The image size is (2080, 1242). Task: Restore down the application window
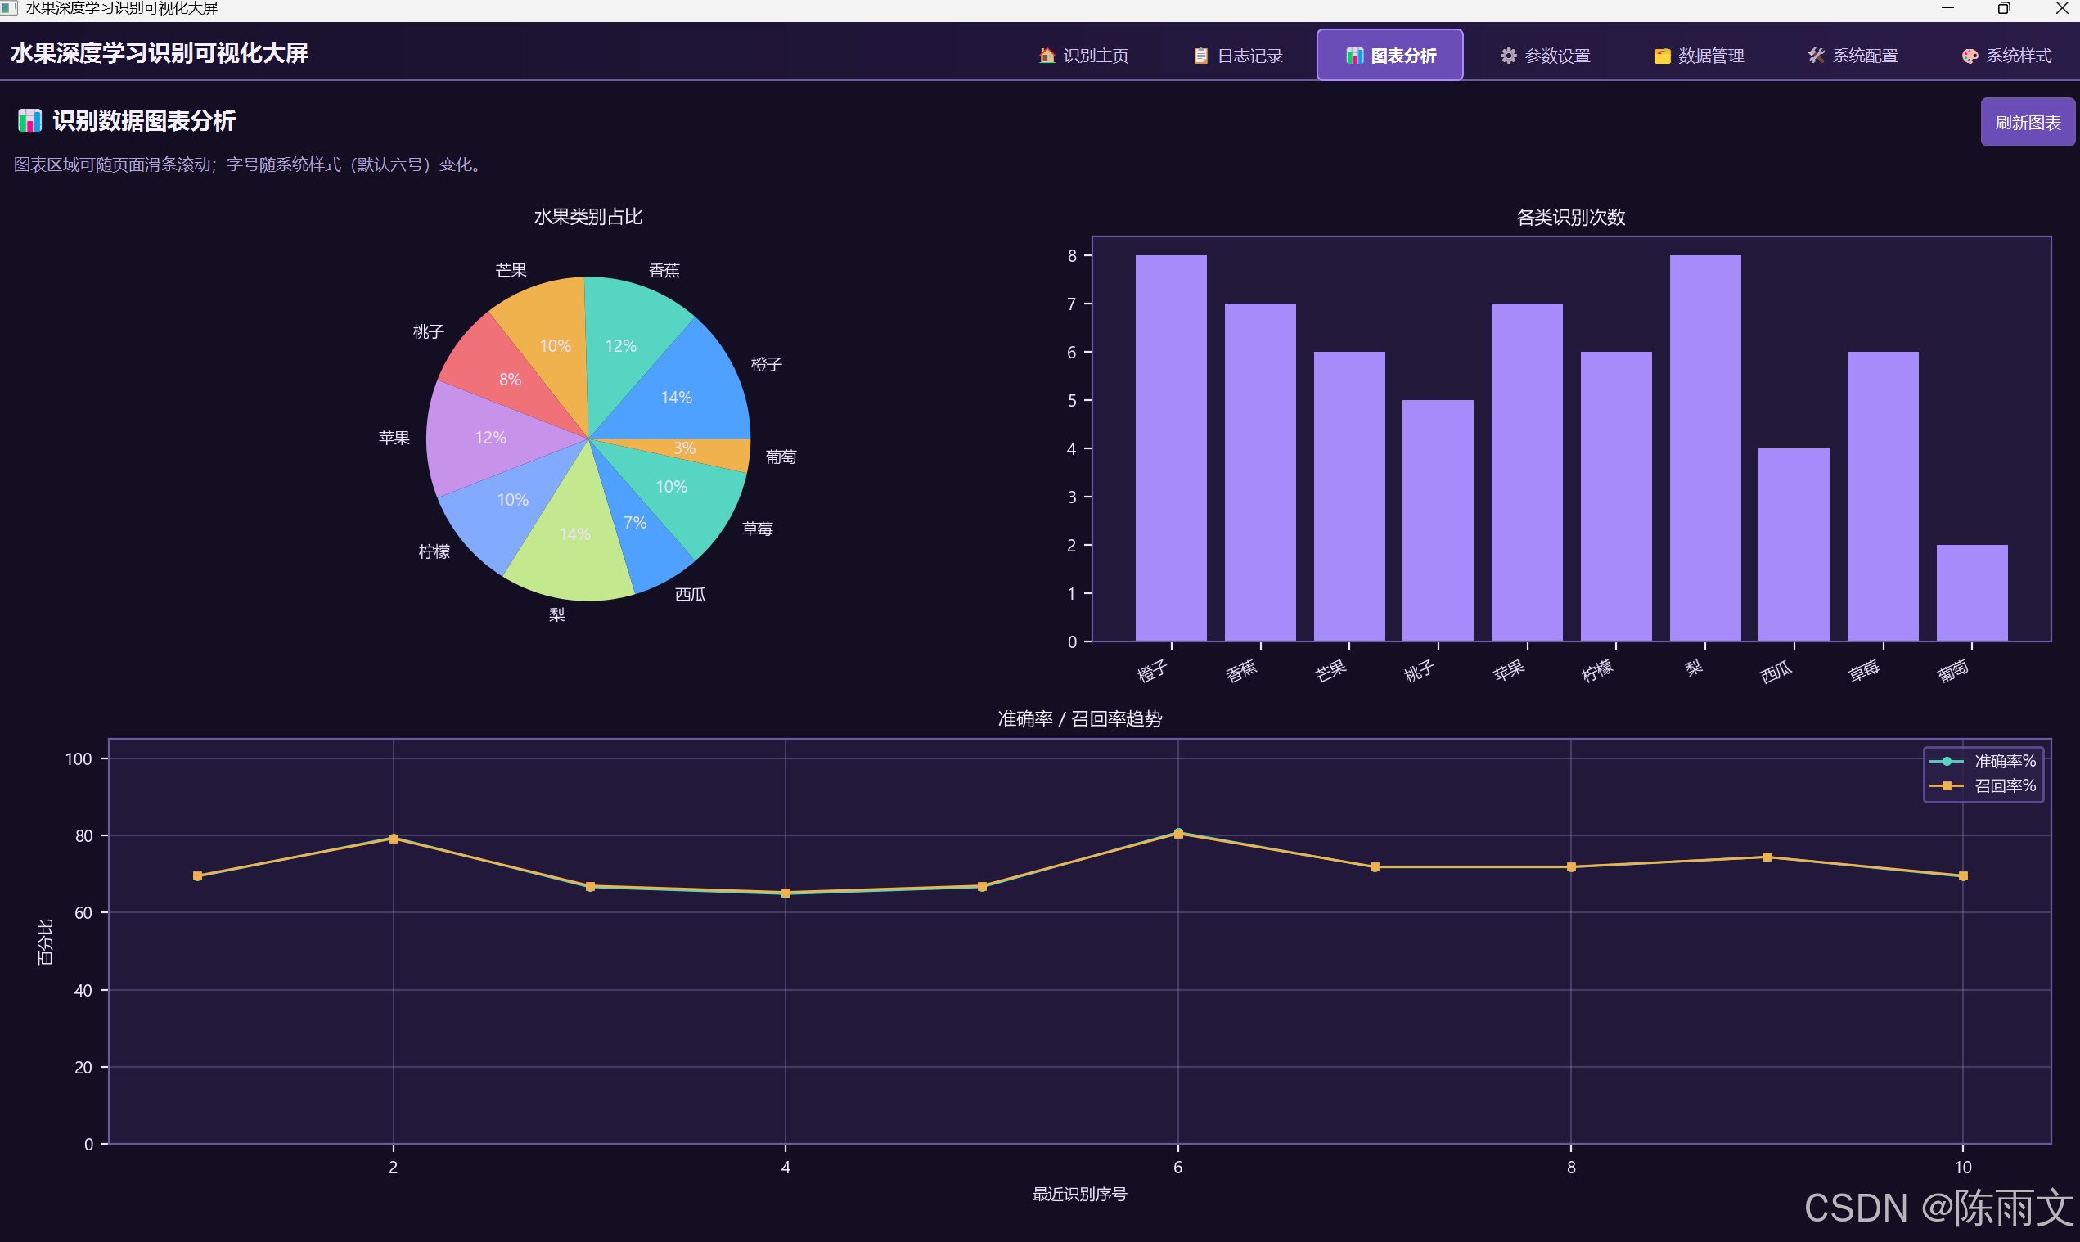[2004, 8]
